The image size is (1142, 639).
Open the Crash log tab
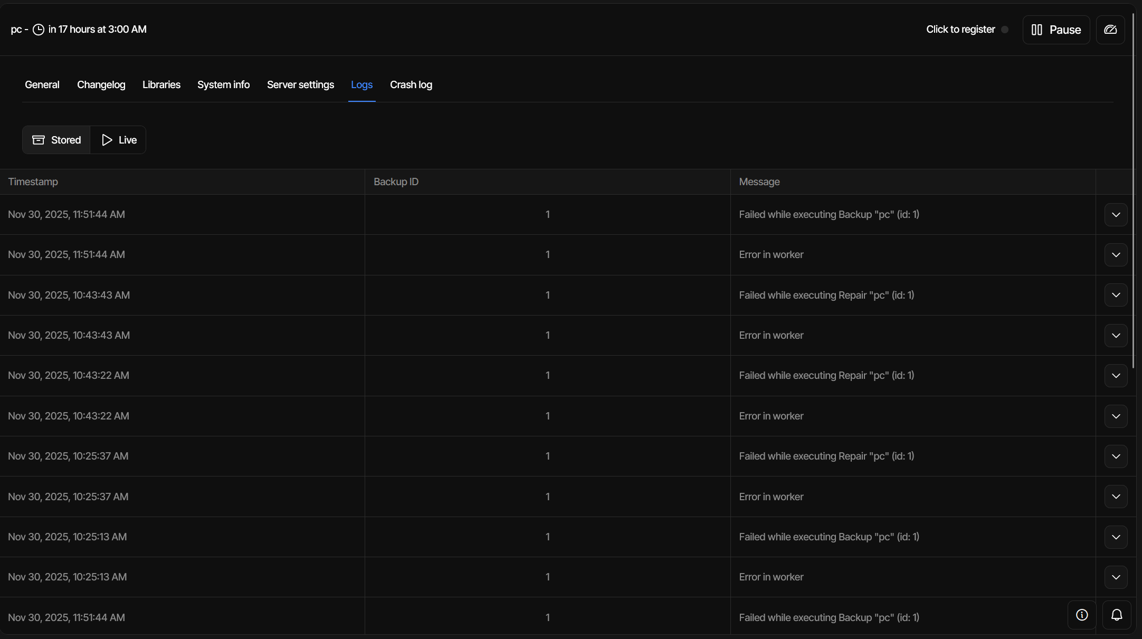tap(411, 84)
